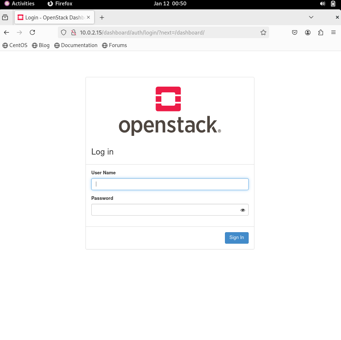Click the address bar URL

click(142, 32)
